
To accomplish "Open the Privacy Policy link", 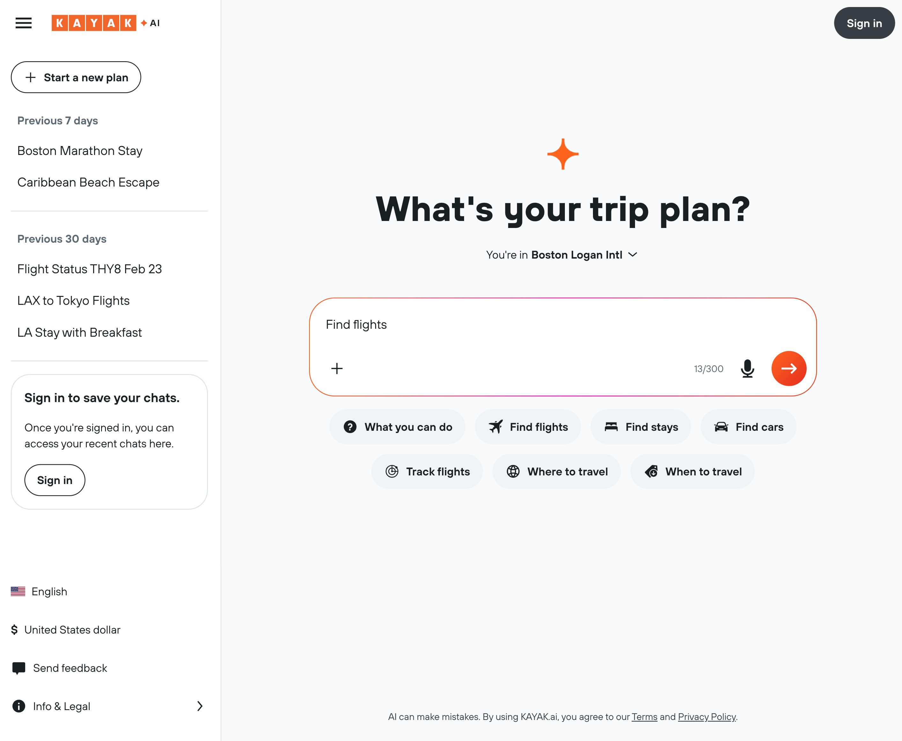I will pos(706,717).
